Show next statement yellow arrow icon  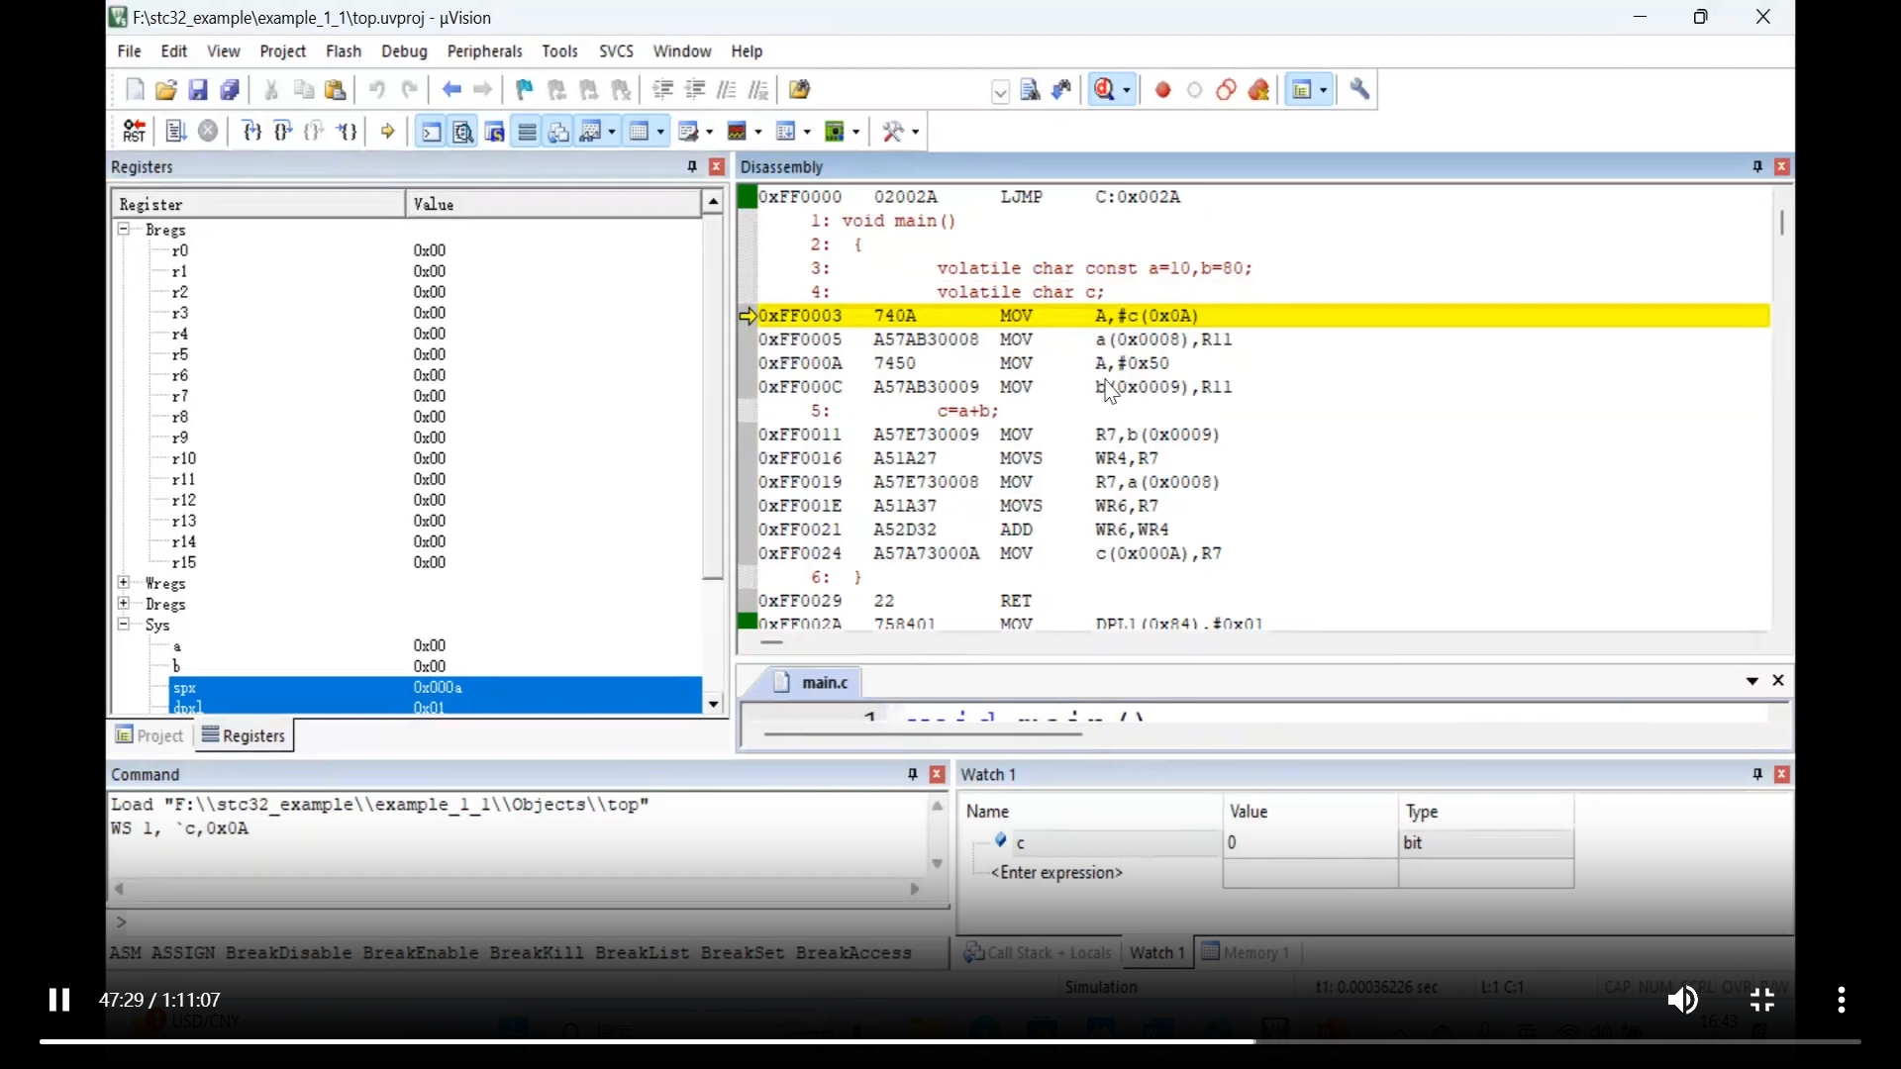coord(388,132)
